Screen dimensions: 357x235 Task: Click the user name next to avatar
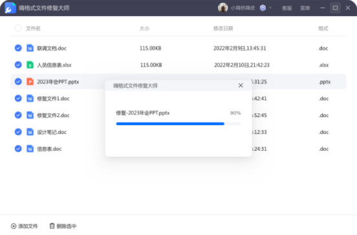pyautogui.click(x=243, y=8)
